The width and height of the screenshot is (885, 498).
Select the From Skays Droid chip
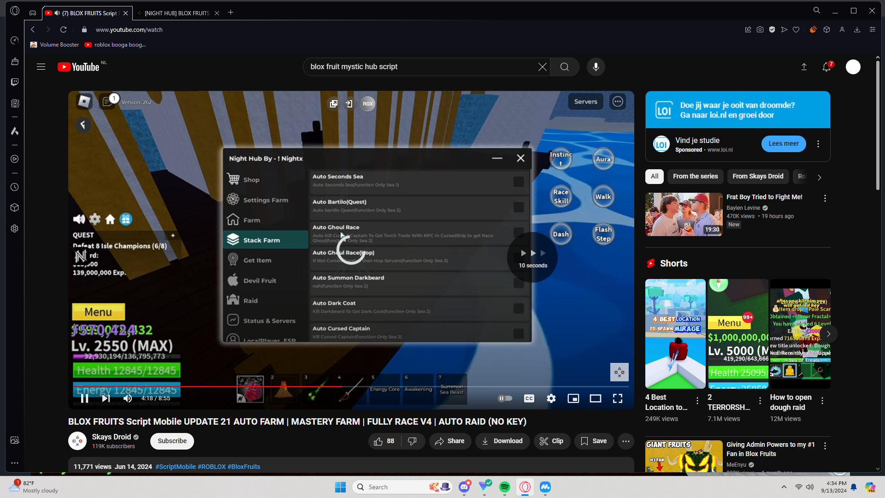click(x=758, y=176)
